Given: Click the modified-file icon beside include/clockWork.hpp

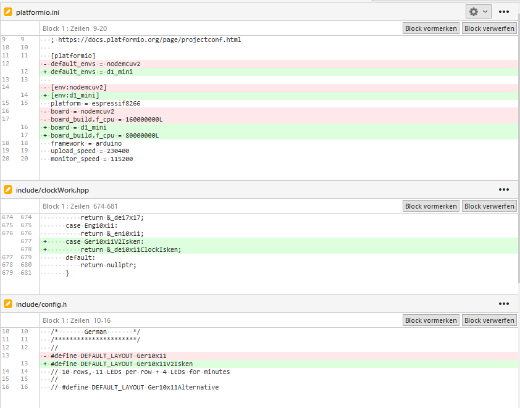Looking at the screenshot, I should tap(8, 190).
